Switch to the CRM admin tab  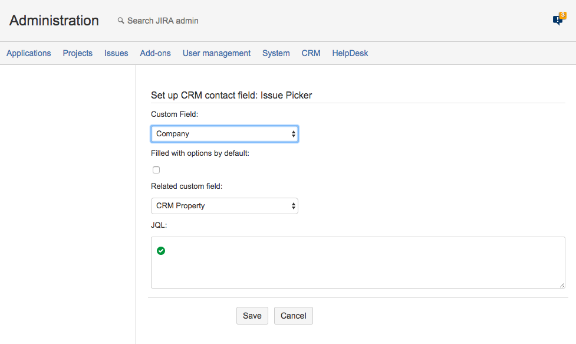pyautogui.click(x=311, y=53)
